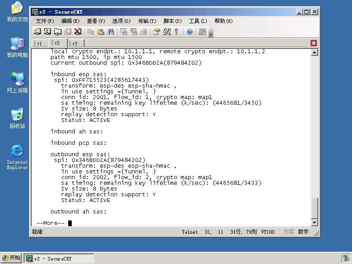Click the Internet Explorer desktop icon
This screenshot has height=264, width=352.
point(17,157)
